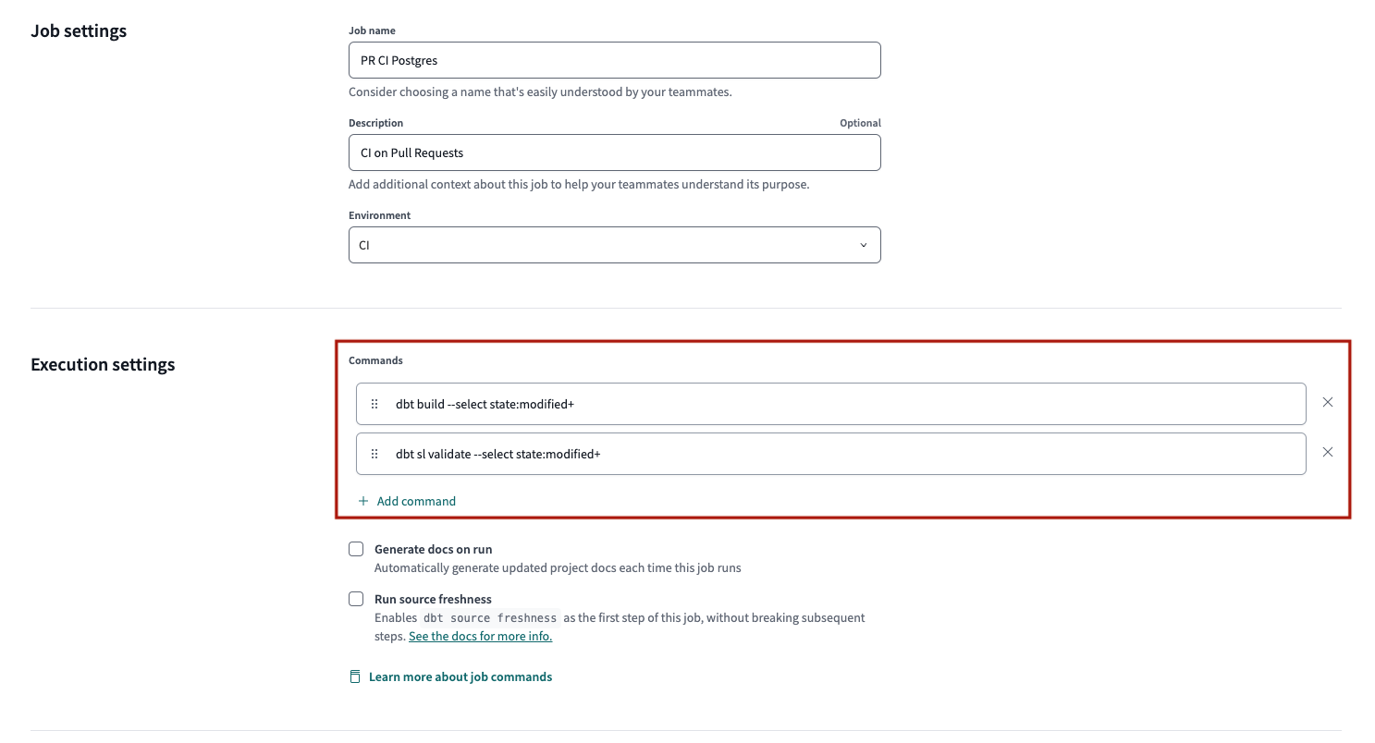Remove the dbt build command via its X icon
Image resolution: width=1375 pixels, height=743 pixels.
(1328, 402)
